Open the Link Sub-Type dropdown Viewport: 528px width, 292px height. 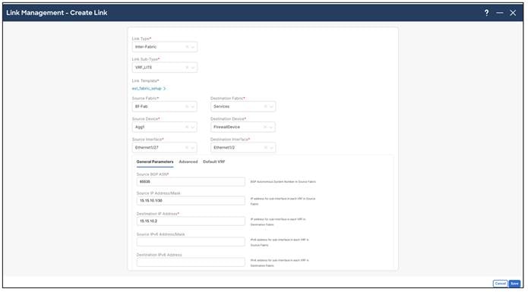[193, 68]
